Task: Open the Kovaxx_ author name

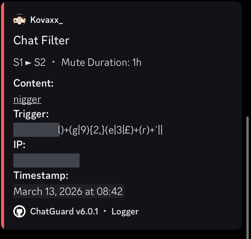Action: (47, 20)
